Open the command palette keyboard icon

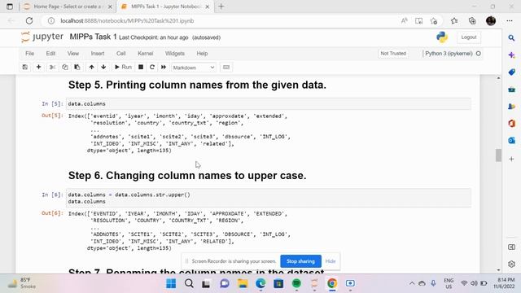pyautogui.click(x=226, y=67)
